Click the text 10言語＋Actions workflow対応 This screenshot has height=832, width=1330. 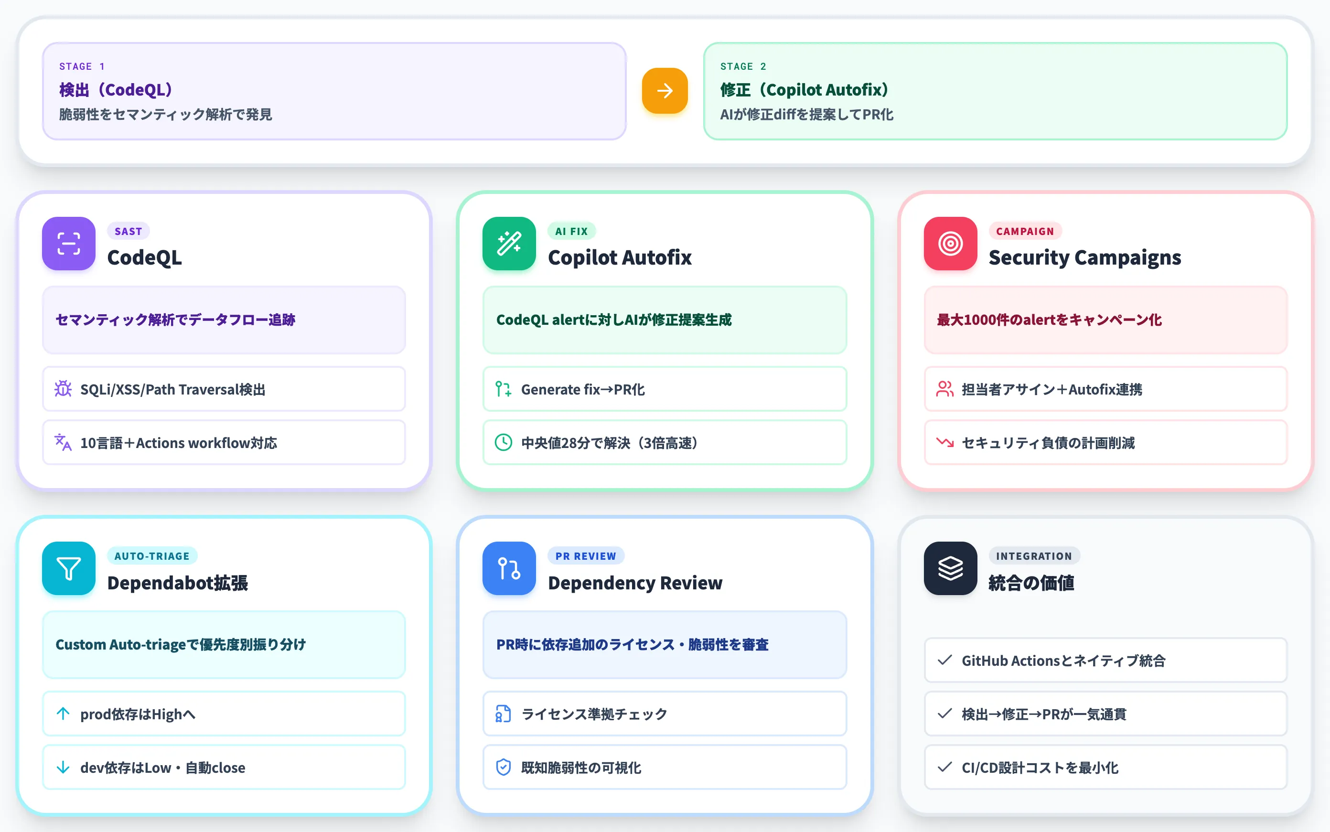pos(179,442)
